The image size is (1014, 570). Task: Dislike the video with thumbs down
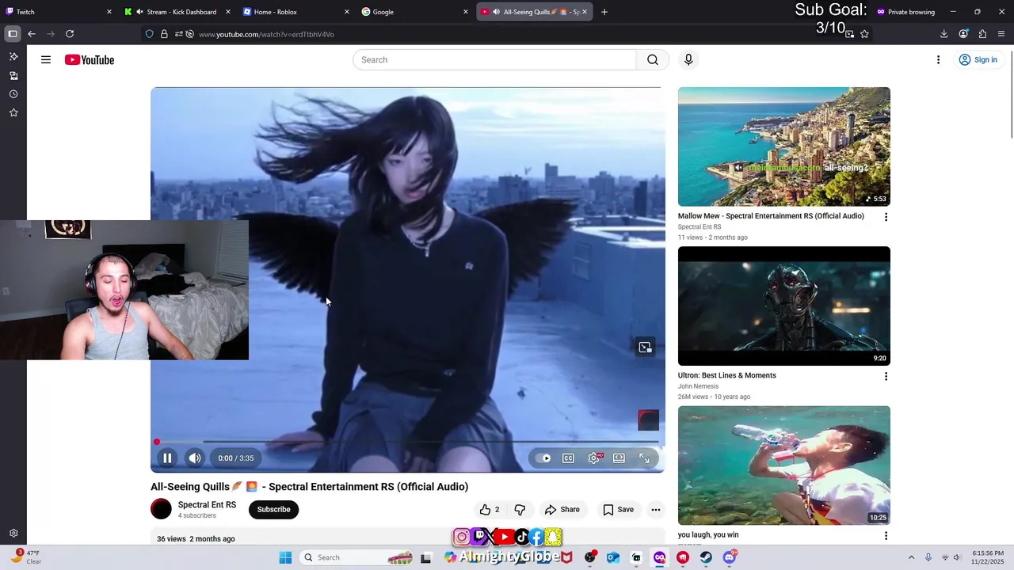(520, 509)
